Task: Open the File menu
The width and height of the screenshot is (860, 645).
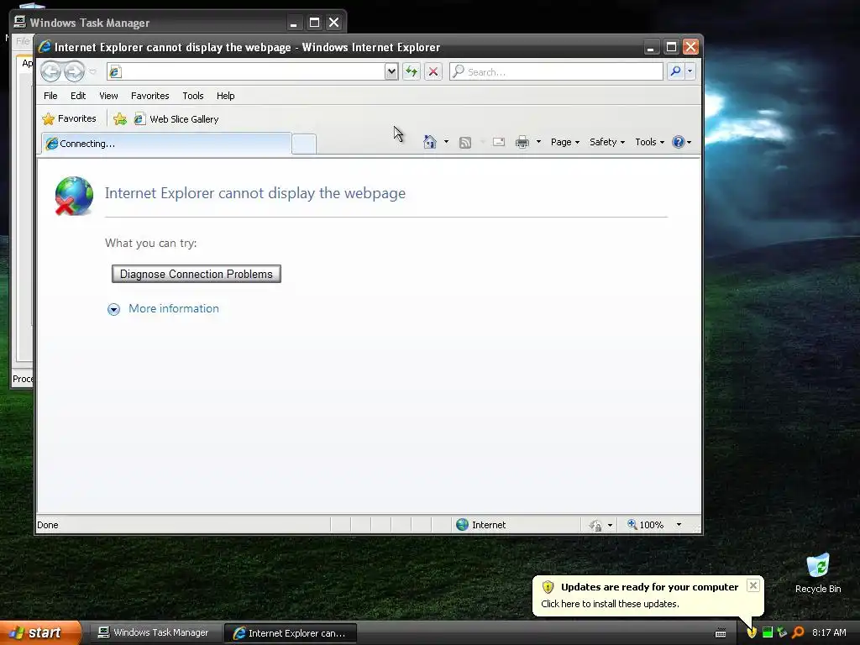Action: pyautogui.click(x=50, y=96)
